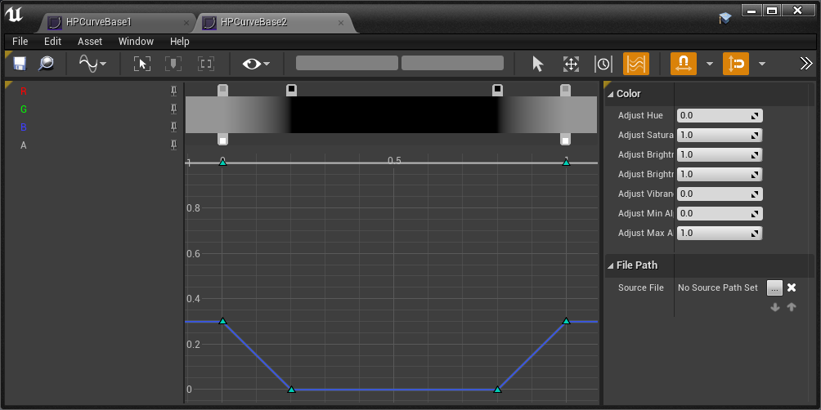Screen dimensions: 821x410
Task: Select second blue curve key at value 0
Action: 497,389
